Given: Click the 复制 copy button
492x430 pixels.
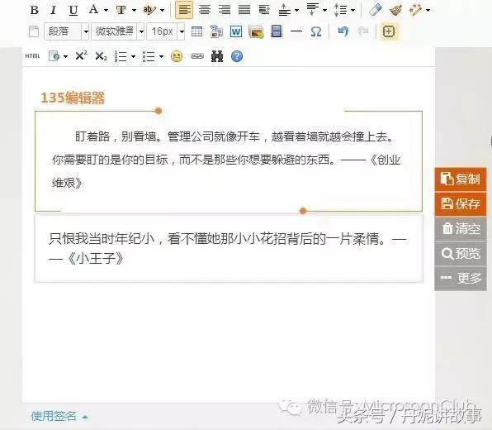Looking at the screenshot, I should coord(461,179).
